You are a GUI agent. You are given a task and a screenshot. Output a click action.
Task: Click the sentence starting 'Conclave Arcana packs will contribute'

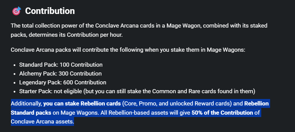pyautogui.click(x=128, y=50)
